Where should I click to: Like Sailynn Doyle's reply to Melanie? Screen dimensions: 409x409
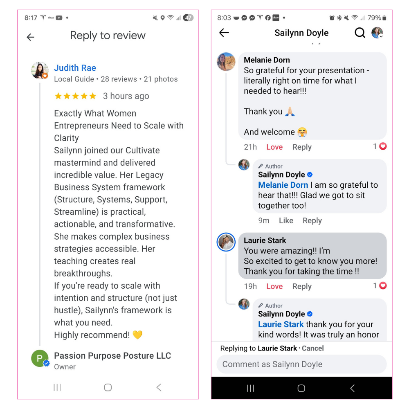pyautogui.click(x=286, y=221)
